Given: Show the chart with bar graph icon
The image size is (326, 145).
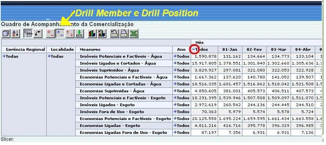Looking at the screenshot, I should [92, 33].
